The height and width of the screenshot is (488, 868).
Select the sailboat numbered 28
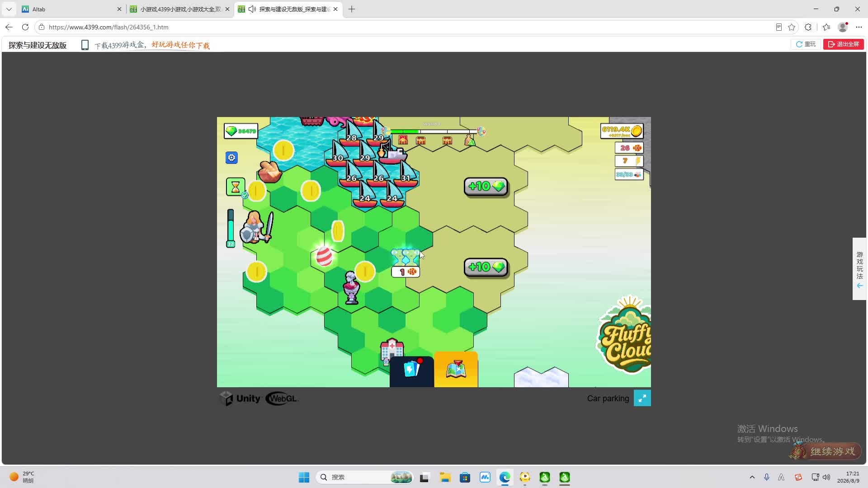pos(351,132)
